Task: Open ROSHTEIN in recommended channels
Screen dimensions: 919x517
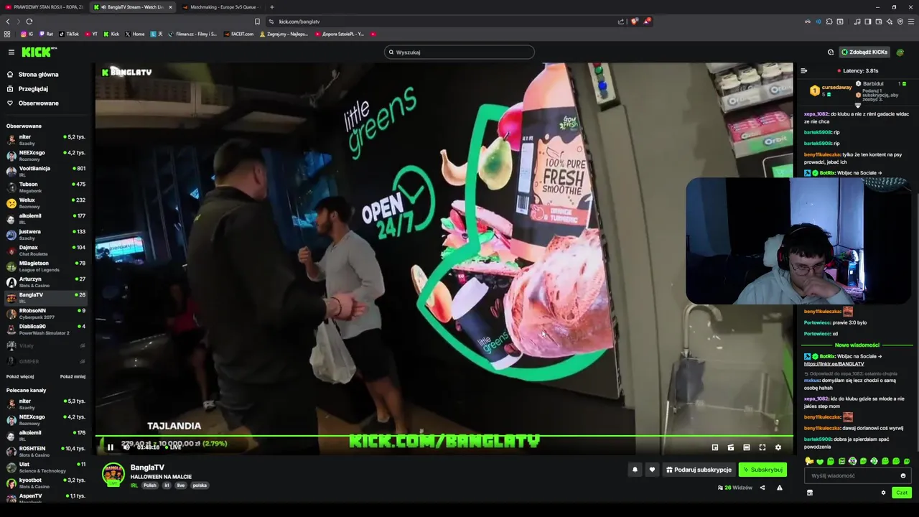Action: coord(46,451)
